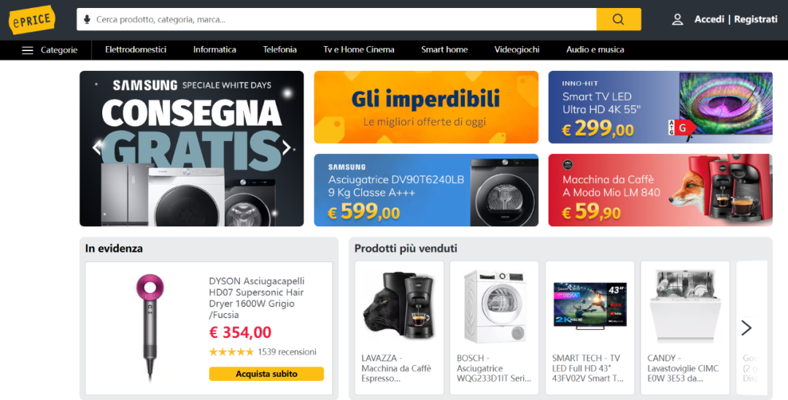Go to Tv e Home Cinema

(359, 50)
